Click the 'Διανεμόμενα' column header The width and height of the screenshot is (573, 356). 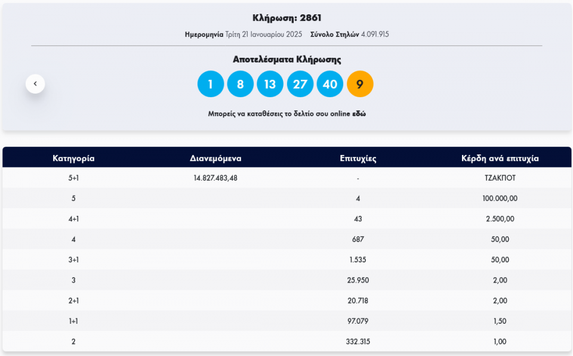(x=215, y=159)
